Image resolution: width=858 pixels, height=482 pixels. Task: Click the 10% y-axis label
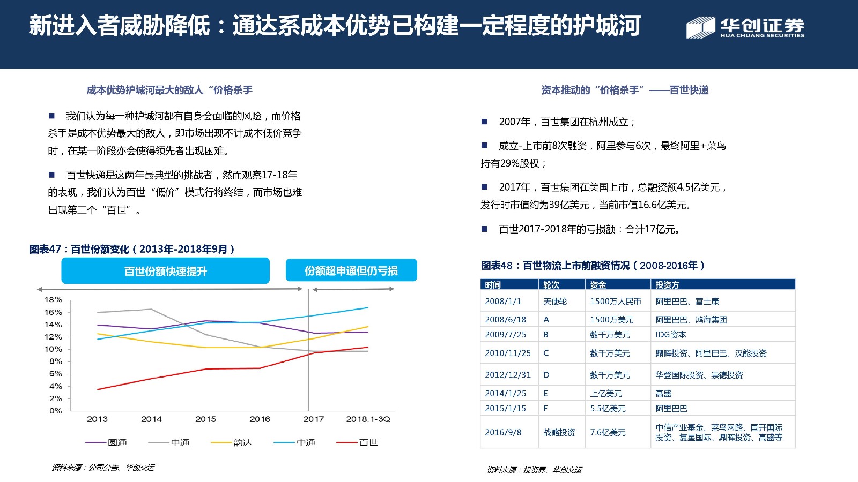pyautogui.click(x=53, y=349)
